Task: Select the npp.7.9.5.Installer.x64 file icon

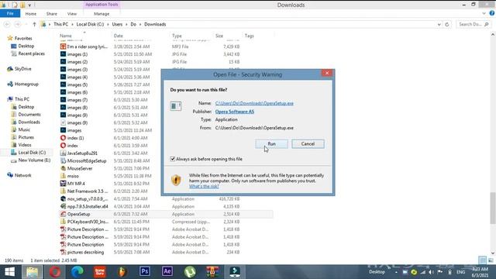Action: pyautogui.click(x=63, y=206)
